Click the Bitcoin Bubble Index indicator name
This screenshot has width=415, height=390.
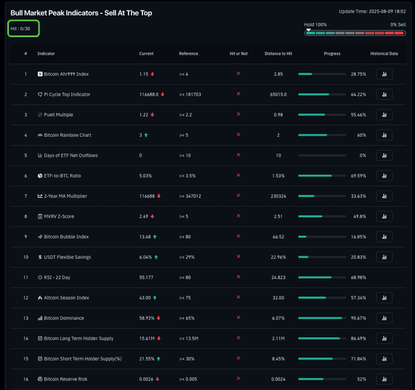[67, 236]
